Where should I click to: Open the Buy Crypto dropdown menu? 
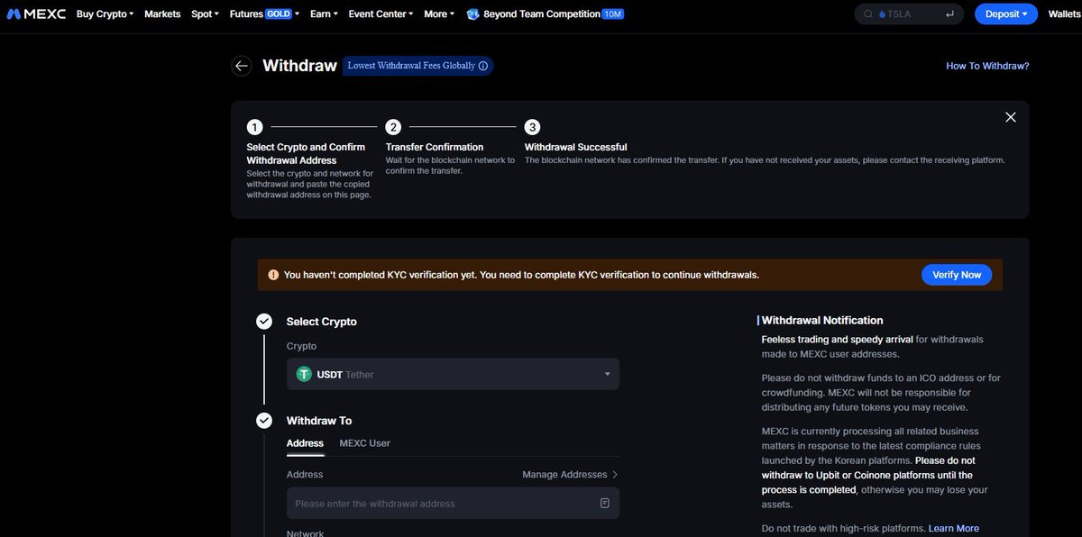click(x=105, y=14)
